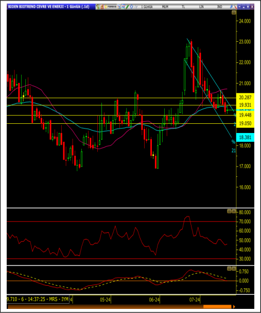Viewport: 261px width, 313px height.
Task: Click the red-orange icon beside the green chart icon
Action: tap(102, 7)
